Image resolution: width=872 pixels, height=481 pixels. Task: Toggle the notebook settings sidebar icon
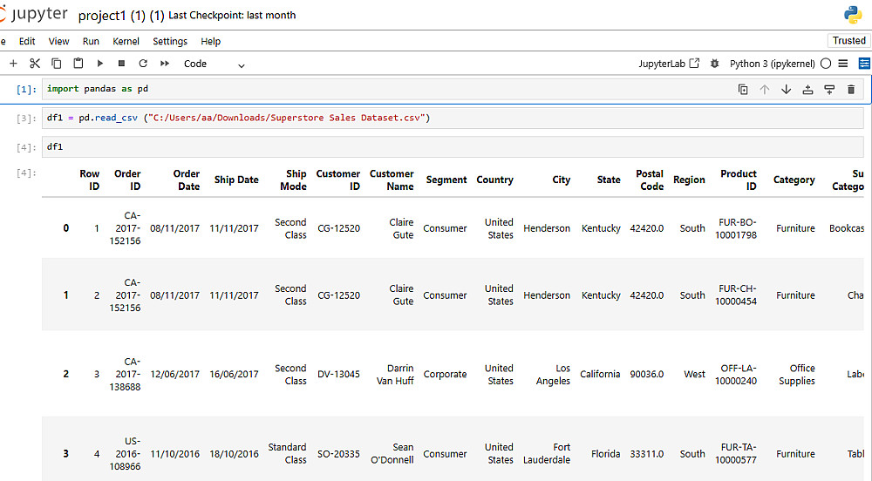pyautogui.click(x=864, y=64)
